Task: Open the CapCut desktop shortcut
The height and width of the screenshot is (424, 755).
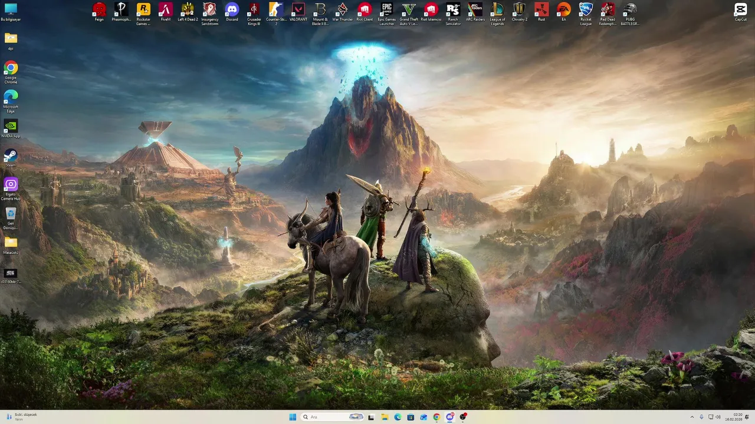Action: [740, 12]
